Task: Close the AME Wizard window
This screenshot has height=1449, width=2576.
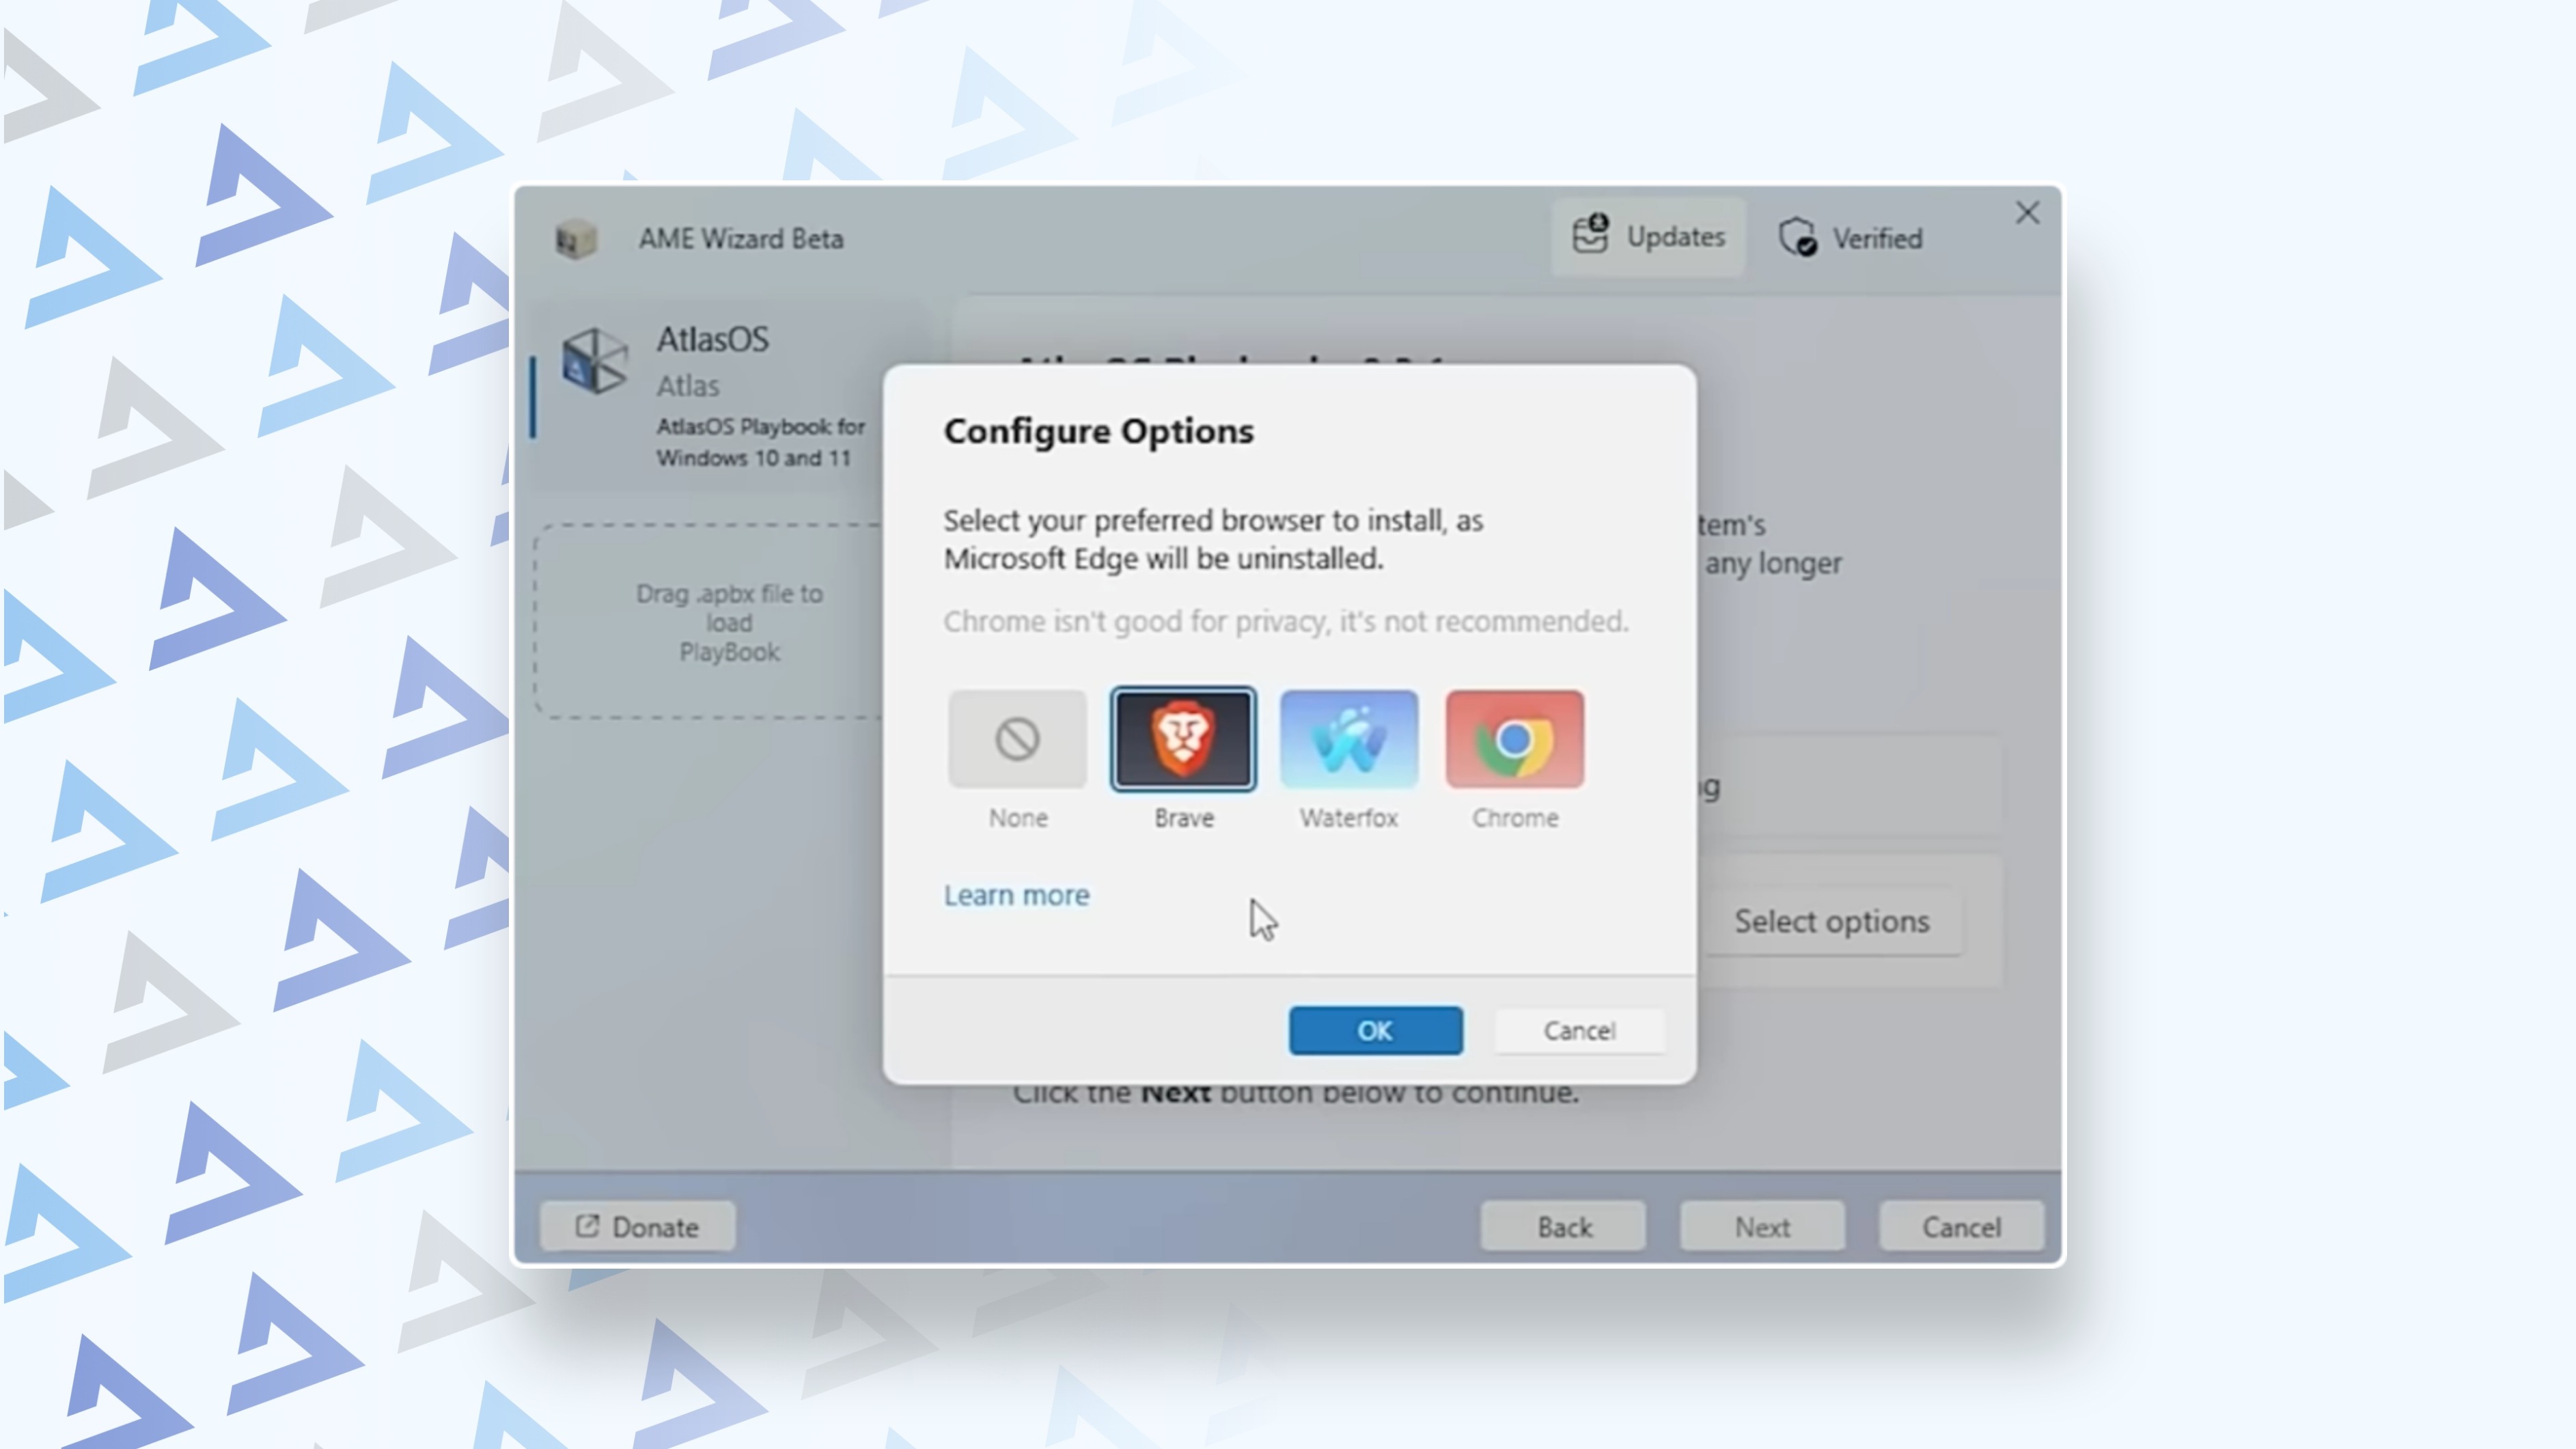Action: click(x=2027, y=213)
